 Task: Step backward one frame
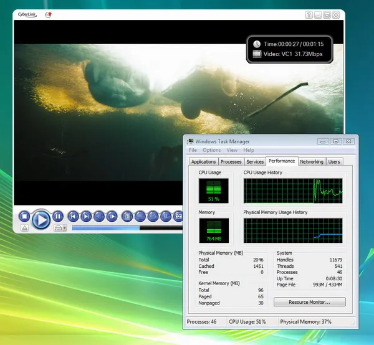[99, 217]
